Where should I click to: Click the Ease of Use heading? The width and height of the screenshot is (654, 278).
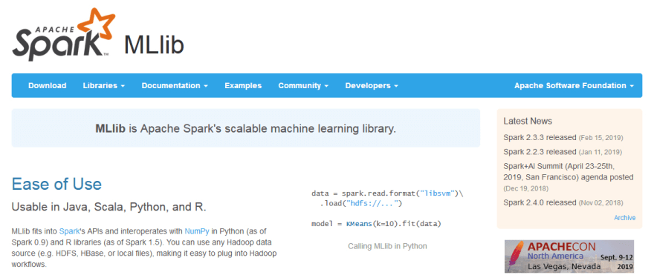[x=56, y=184]
